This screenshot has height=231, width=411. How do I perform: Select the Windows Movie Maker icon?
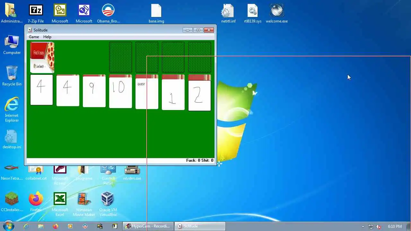point(84,204)
